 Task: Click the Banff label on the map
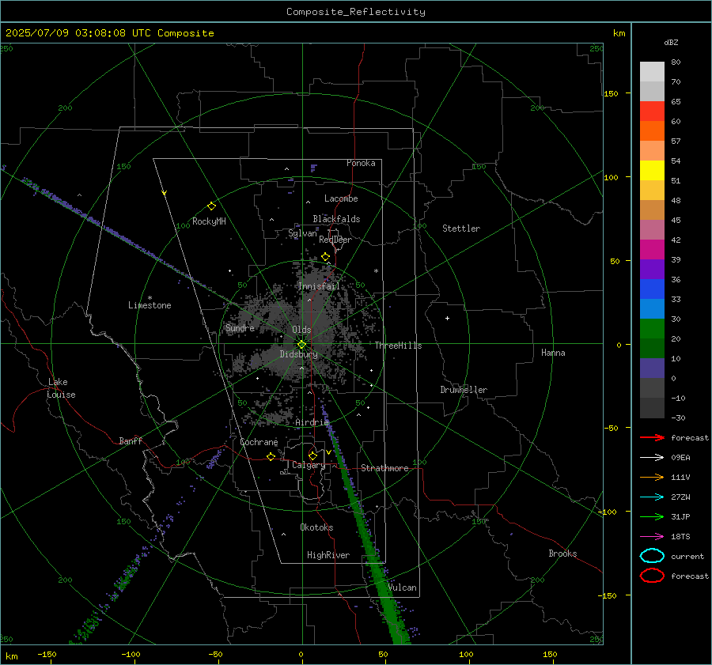click(131, 440)
